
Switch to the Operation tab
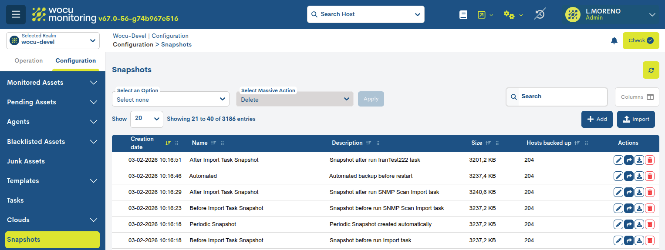(29, 61)
